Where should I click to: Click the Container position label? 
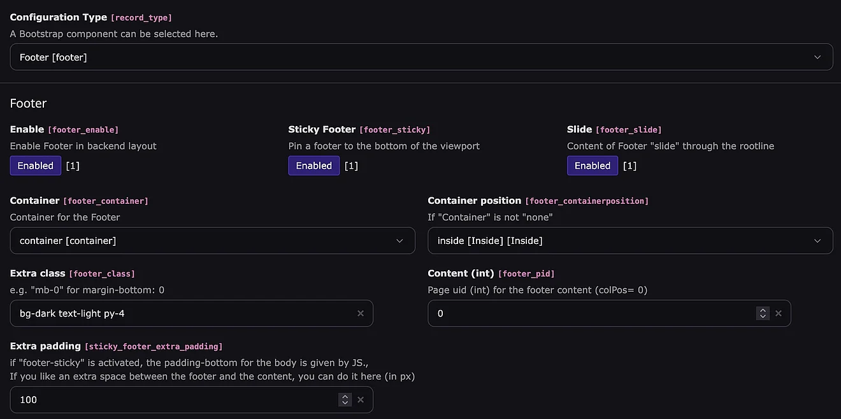click(474, 201)
